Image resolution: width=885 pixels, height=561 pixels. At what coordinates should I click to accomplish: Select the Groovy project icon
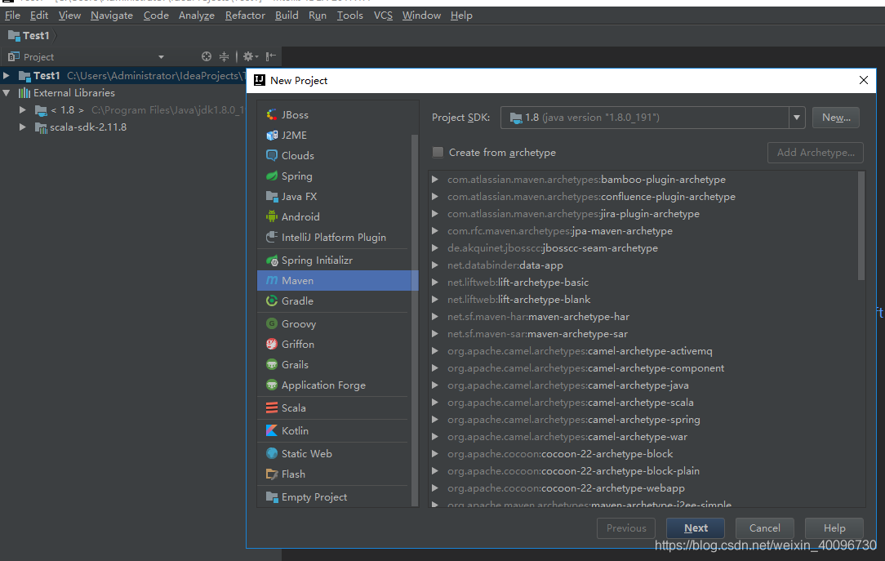(x=272, y=324)
